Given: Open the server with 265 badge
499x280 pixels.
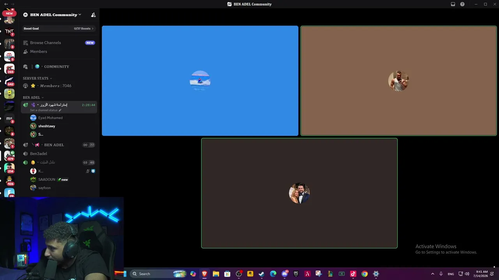Looking at the screenshot, I should [9, 68].
